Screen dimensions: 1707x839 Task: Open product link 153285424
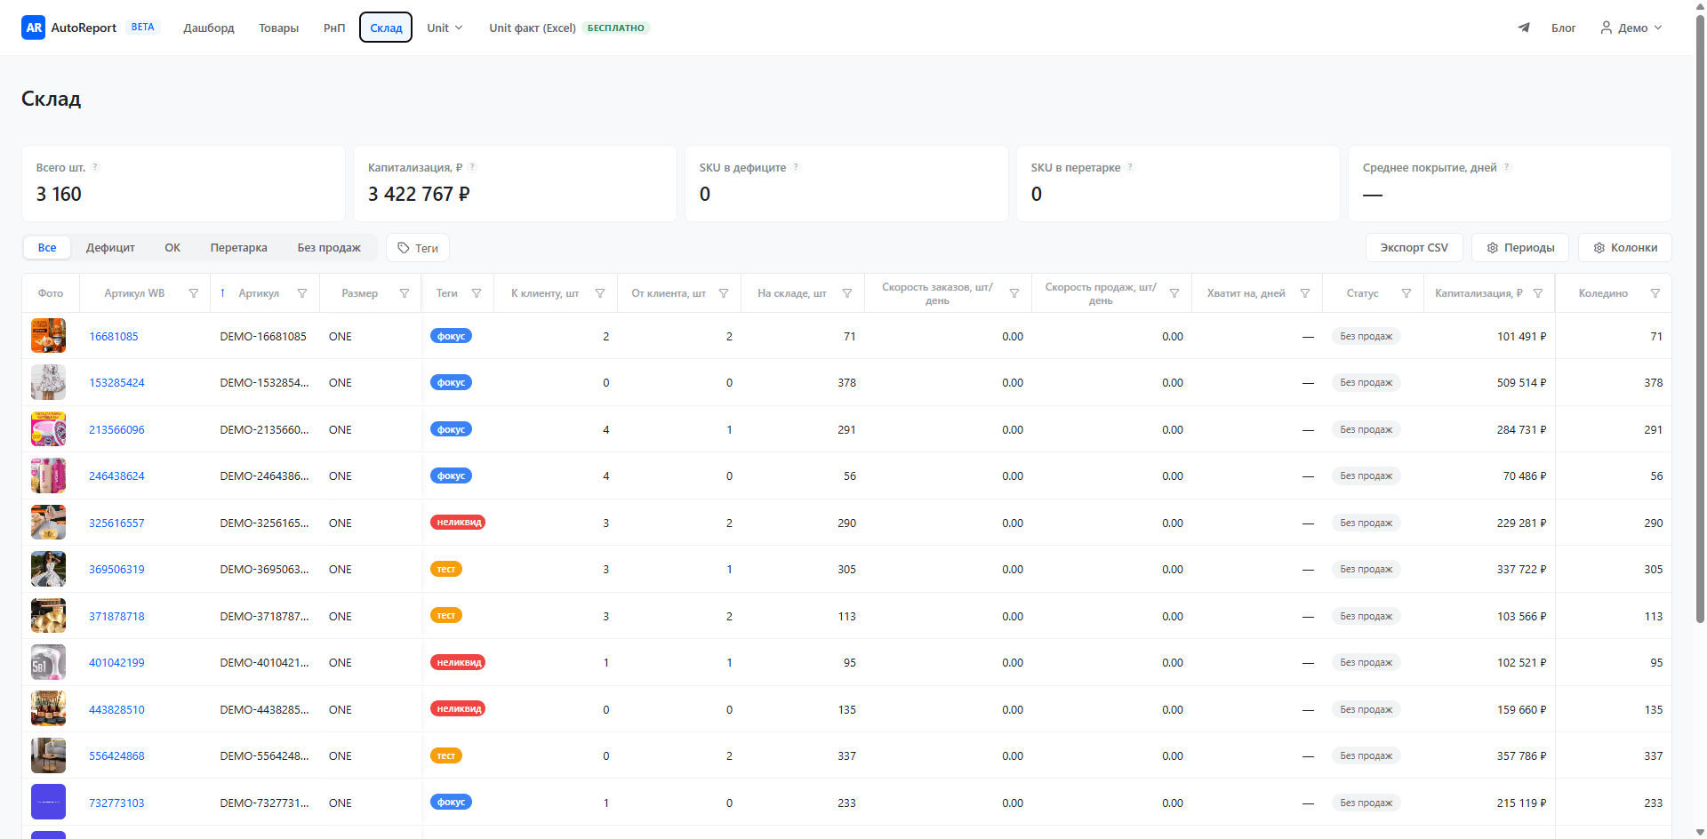pyautogui.click(x=116, y=383)
